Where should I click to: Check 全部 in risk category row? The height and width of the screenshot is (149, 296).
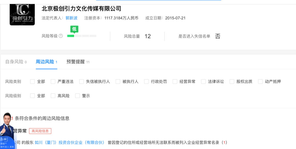click(32, 81)
